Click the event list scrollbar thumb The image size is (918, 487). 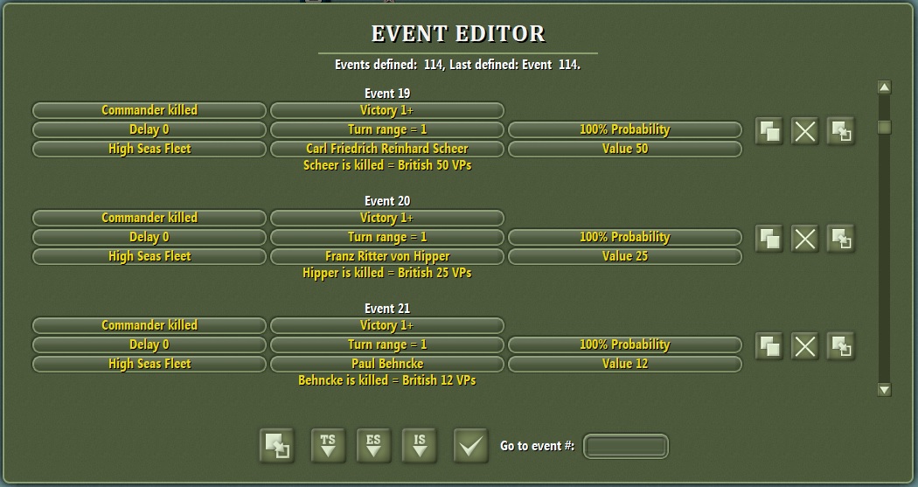tap(884, 127)
